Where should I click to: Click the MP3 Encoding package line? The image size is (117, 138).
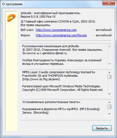pos(61,109)
